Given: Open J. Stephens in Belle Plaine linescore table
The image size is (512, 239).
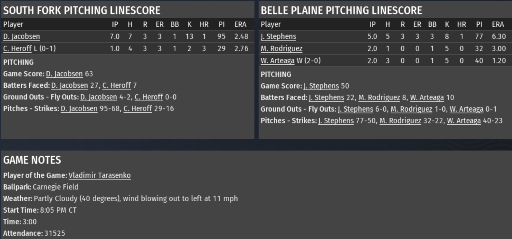Looking at the screenshot, I should 278,36.
